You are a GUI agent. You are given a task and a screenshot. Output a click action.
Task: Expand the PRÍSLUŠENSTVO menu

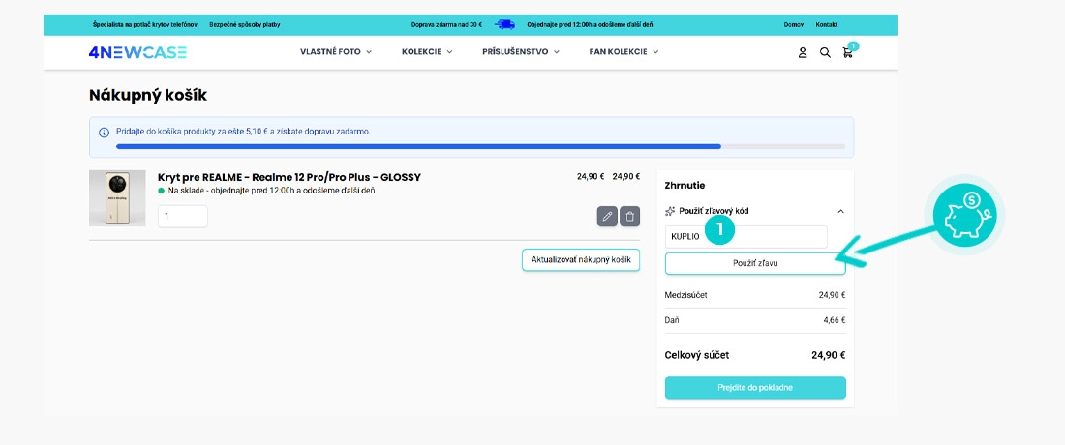(520, 51)
